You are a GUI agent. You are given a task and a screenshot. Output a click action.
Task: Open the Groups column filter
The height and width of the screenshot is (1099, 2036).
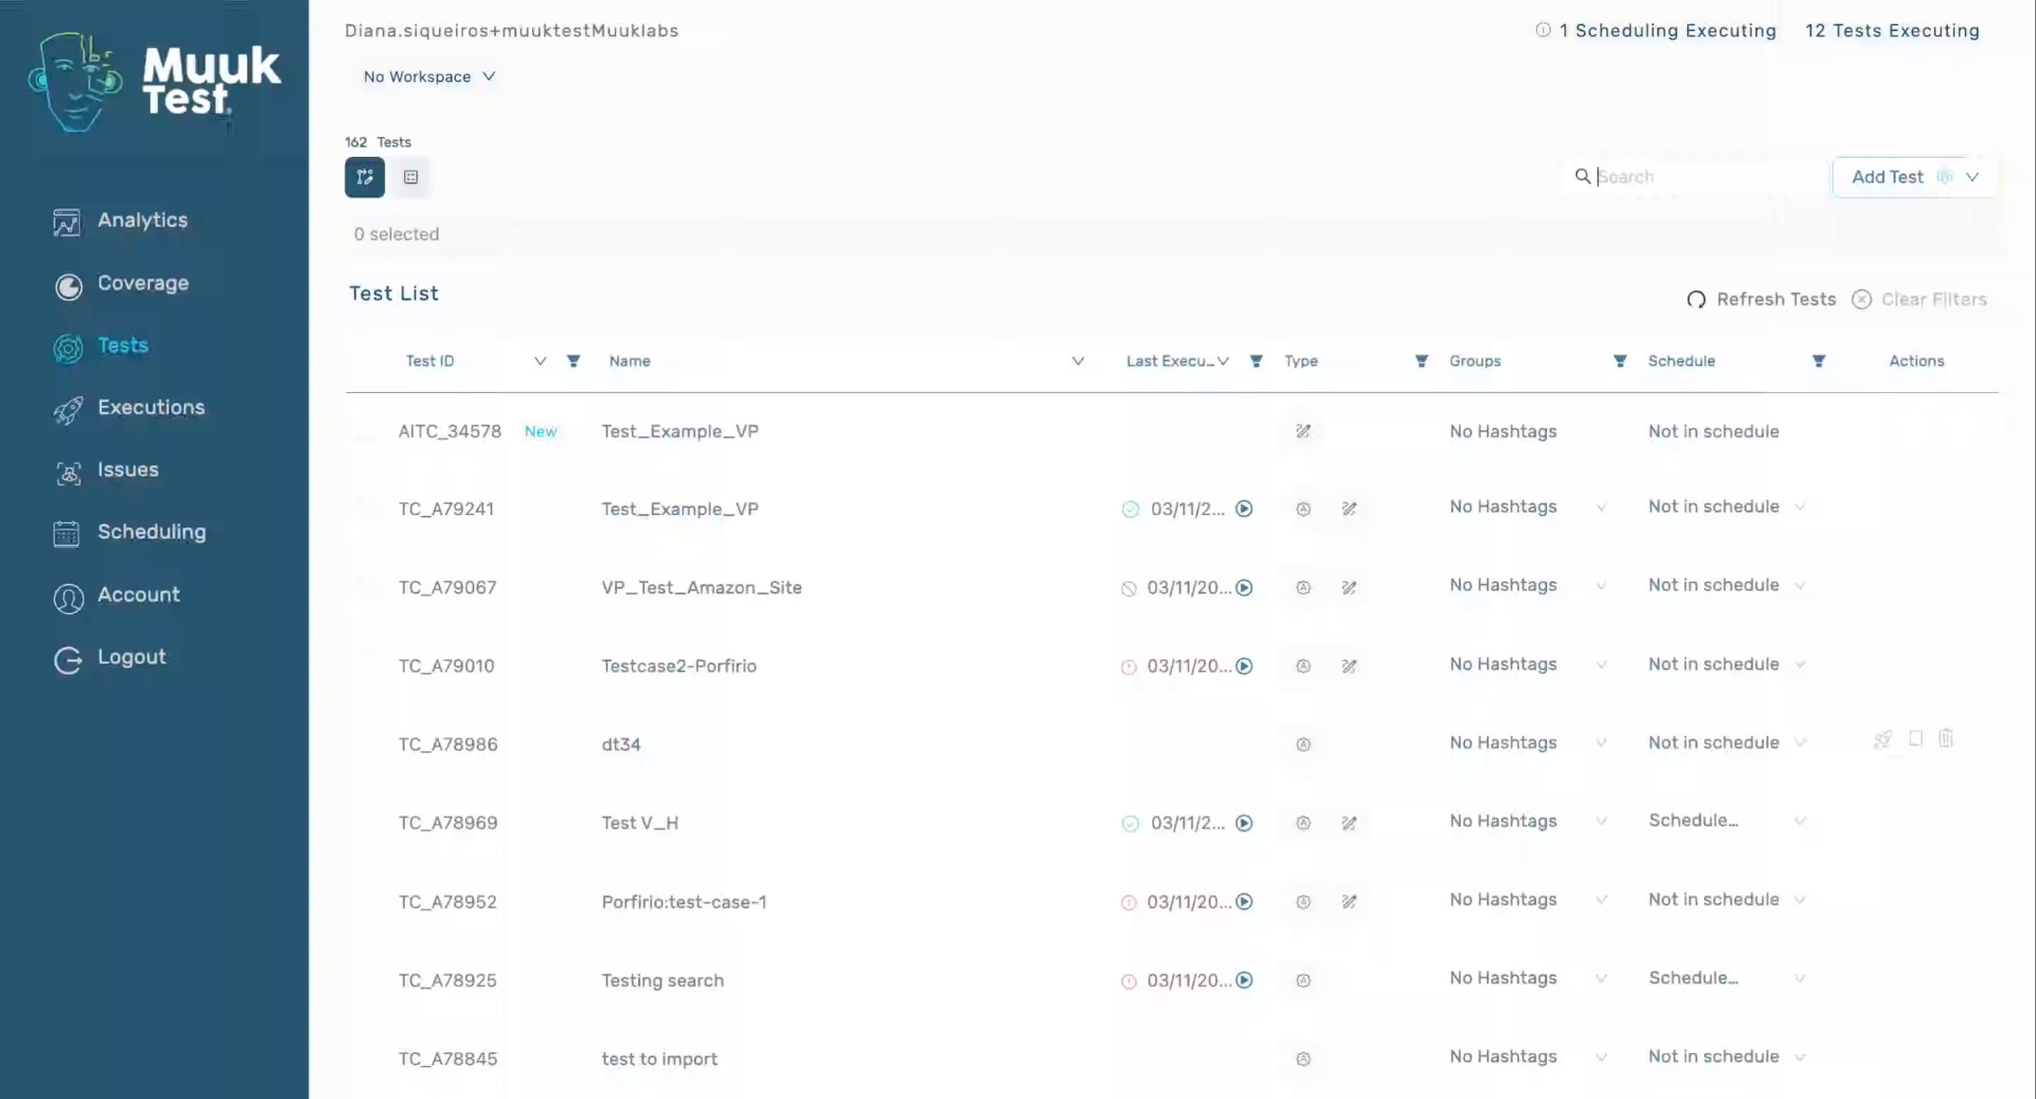1620,362
